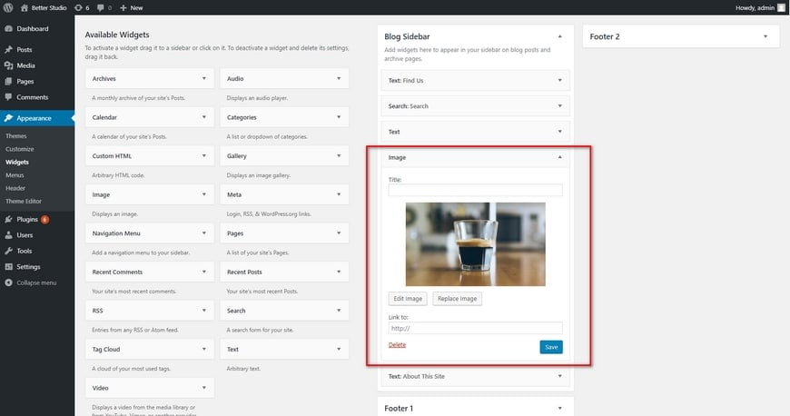Click the Plugins update count badge
Screen dimensions: 790x416
pyautogui.click(x=44, y=219)
